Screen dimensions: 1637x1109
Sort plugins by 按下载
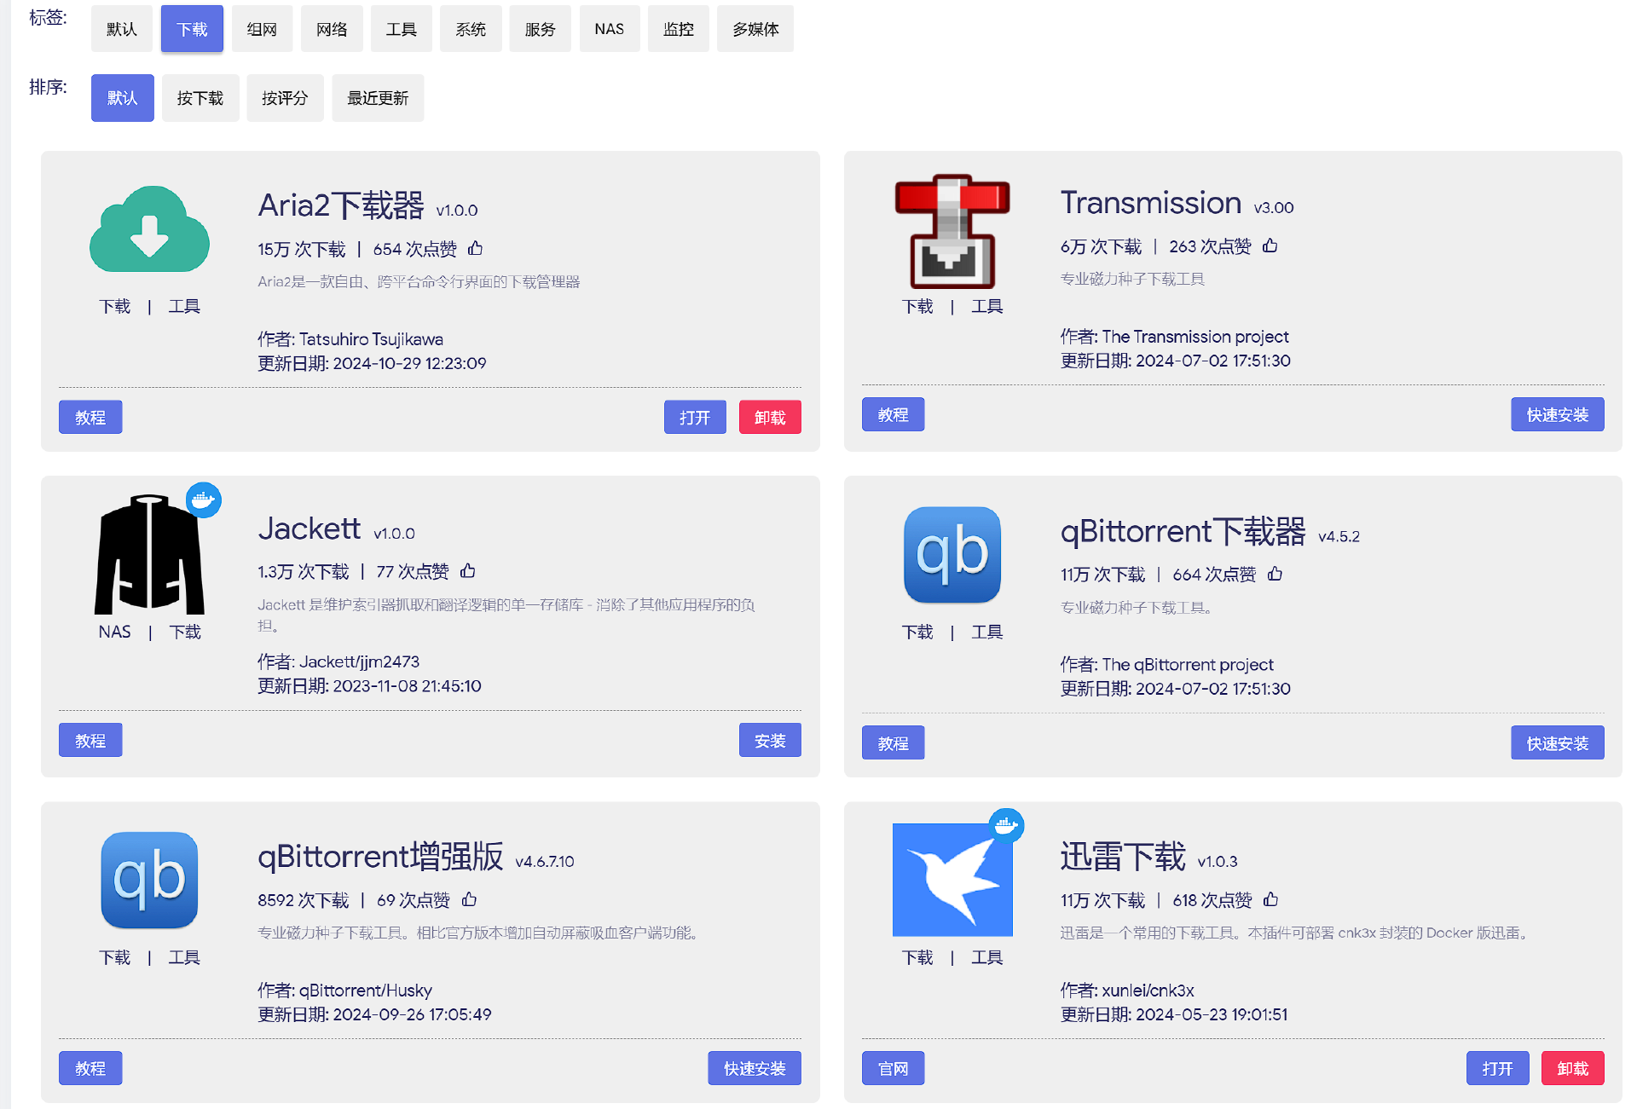coord(200,98)
